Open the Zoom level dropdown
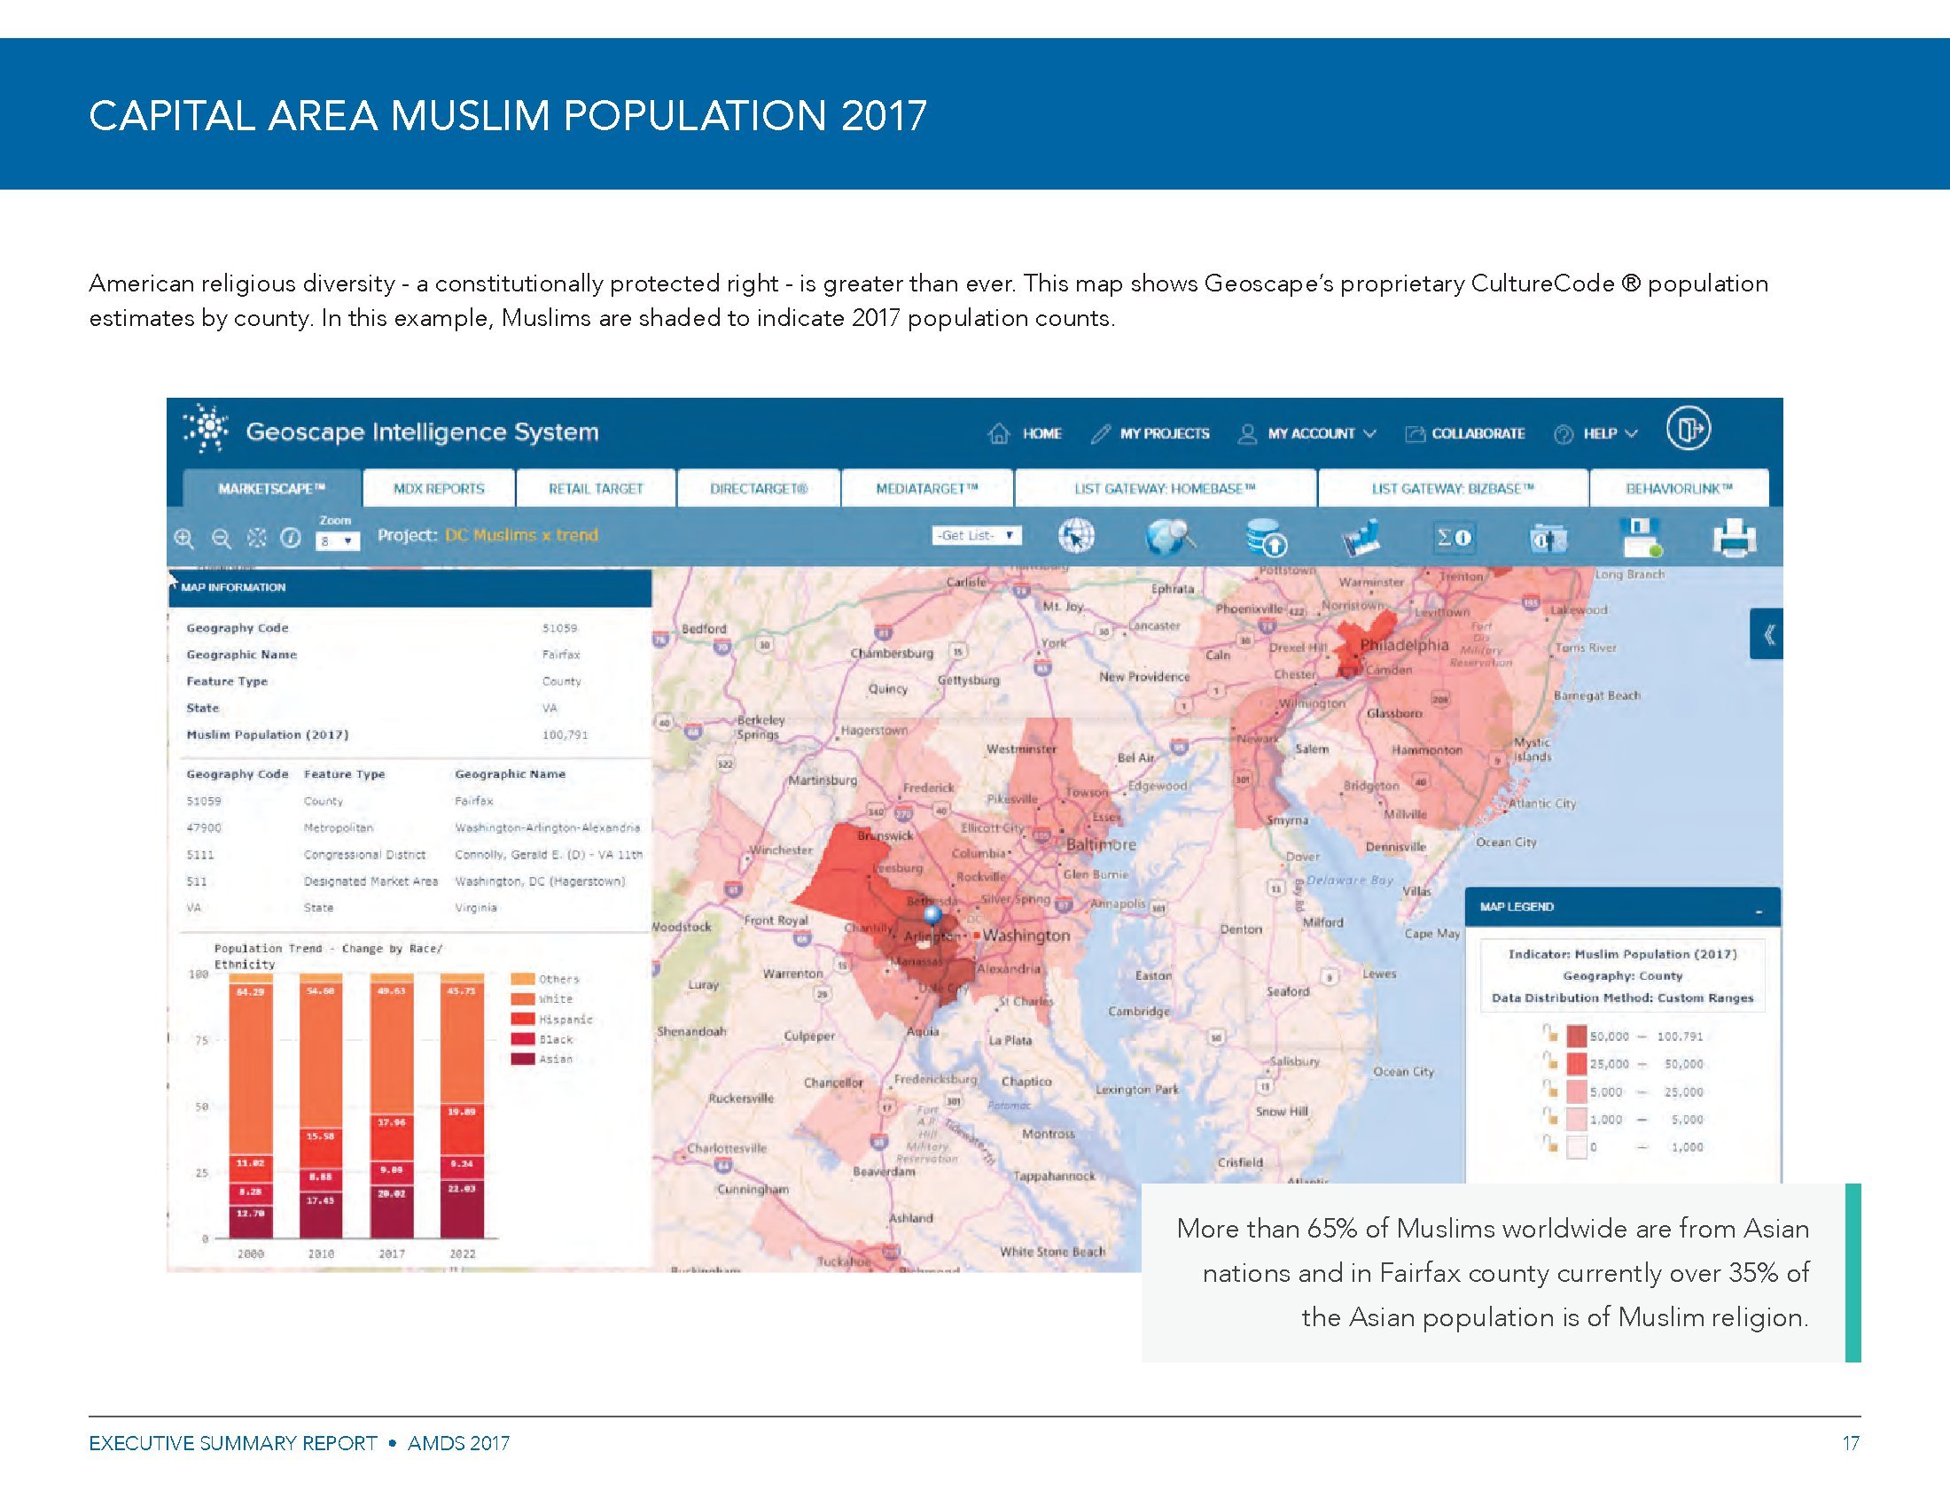 point(338,541)
